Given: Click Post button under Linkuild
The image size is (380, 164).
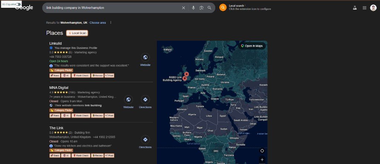Looking at the screenshot, I should (109, 76).
